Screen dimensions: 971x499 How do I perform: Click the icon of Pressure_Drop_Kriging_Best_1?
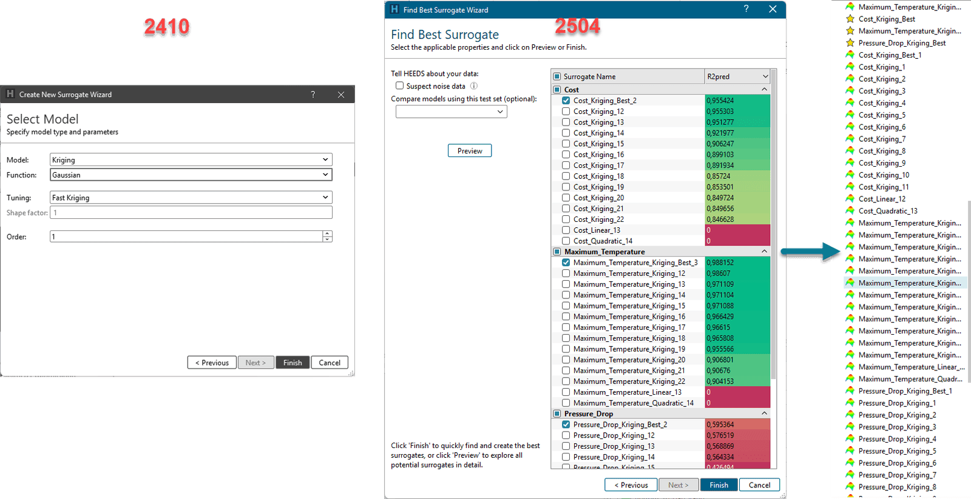[850, 391]
